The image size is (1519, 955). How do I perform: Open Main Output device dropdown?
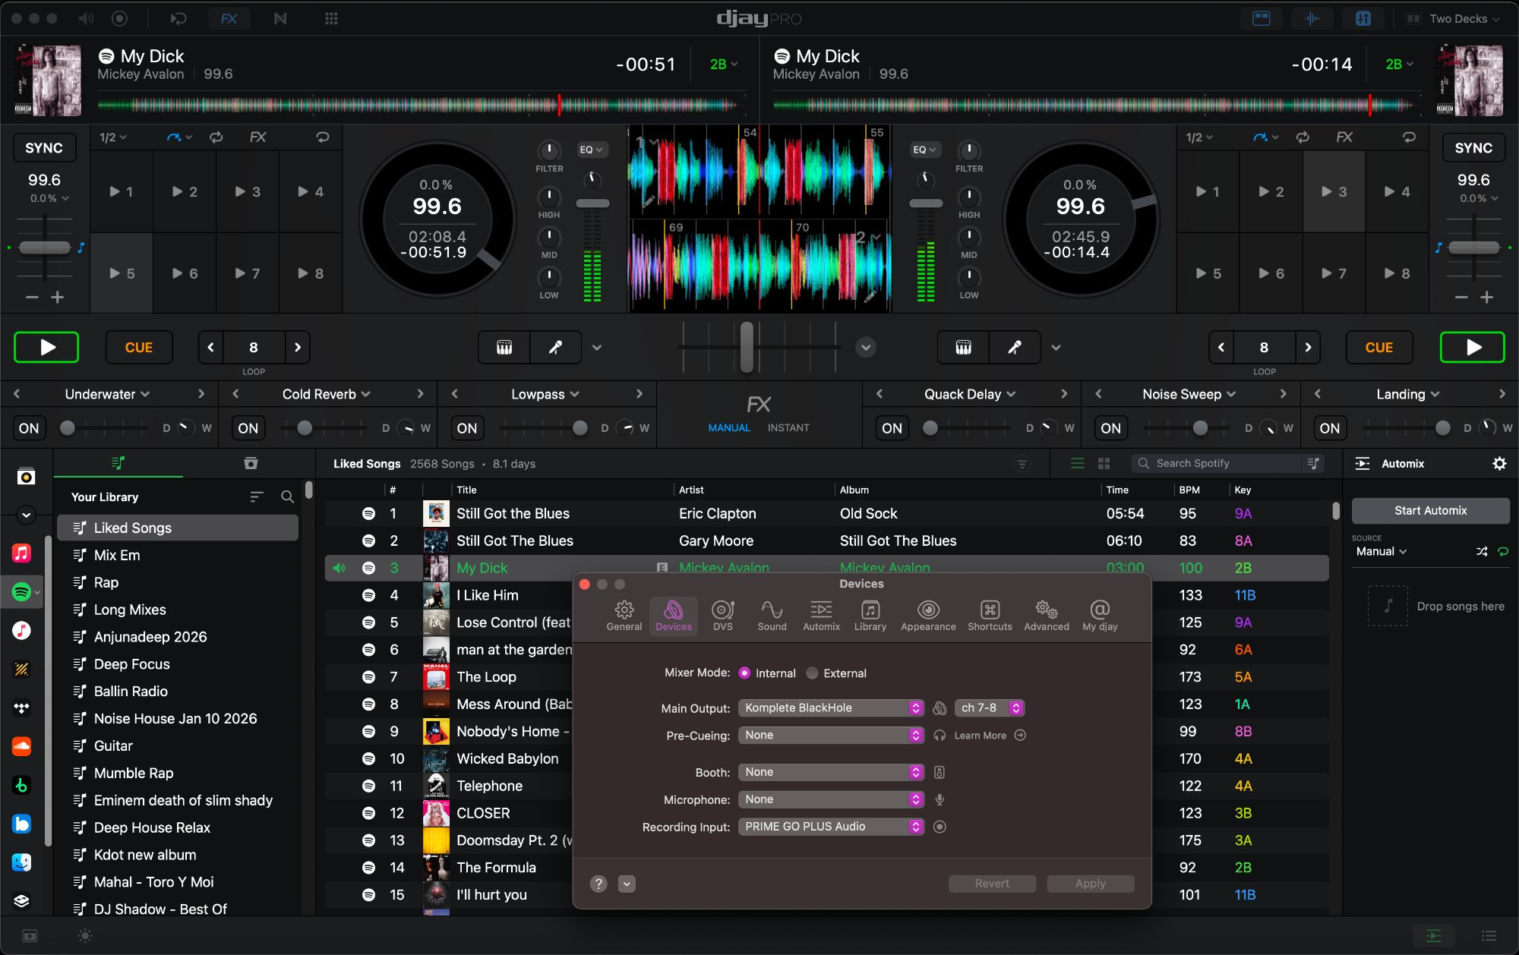[x=830, y=708]
